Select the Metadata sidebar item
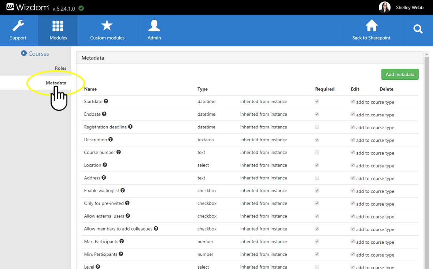This screenshot has height=269, width=433. (56, 83)
